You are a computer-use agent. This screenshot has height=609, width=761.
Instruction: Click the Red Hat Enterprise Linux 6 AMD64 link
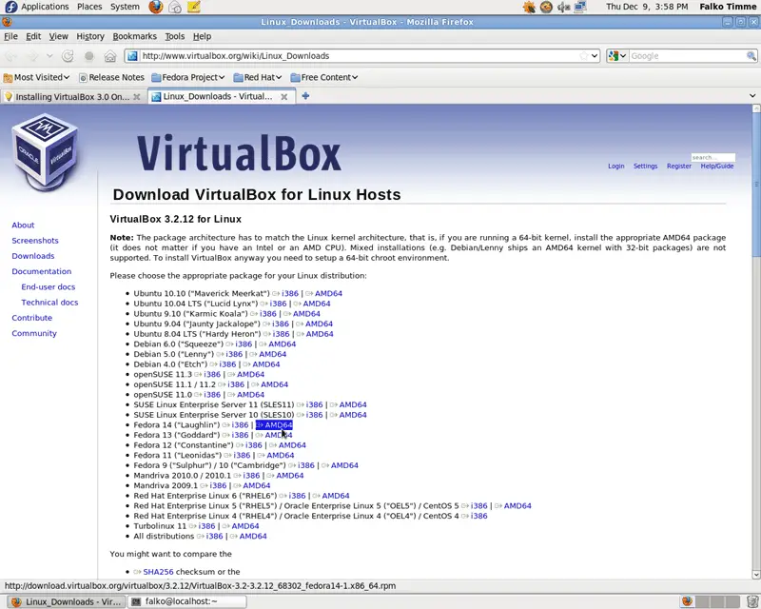(336, 496)
